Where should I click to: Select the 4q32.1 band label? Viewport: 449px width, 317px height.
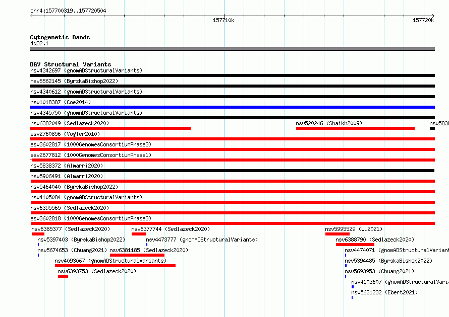point(39,43)
